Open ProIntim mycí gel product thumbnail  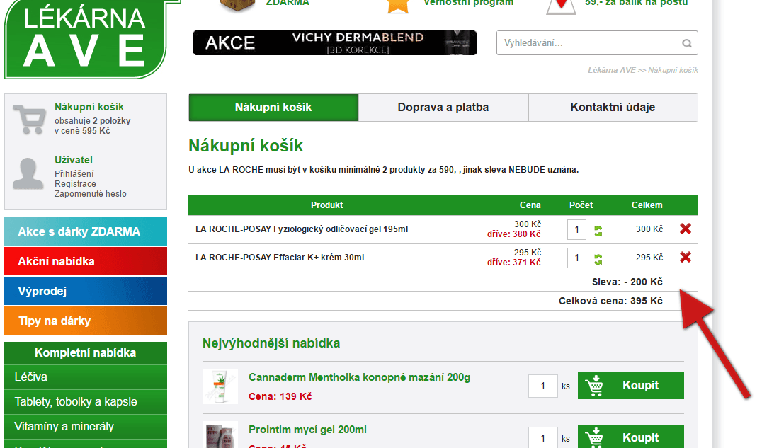coord(220,435)
